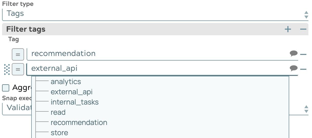Select analytics from suggestion list
Image resolution: width=312 pixels, height=138 pixels.
point(66,82)
